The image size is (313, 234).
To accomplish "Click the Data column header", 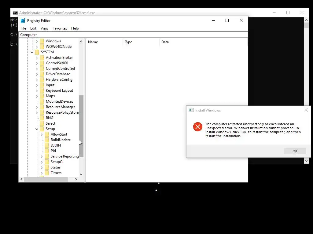I will tap(203, 42).
